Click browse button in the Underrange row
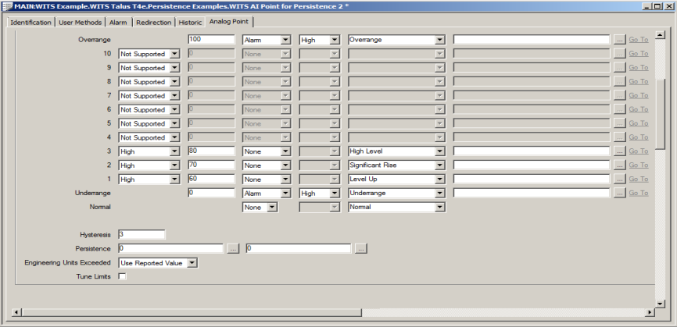677x327 pixels. (x=619, y=193)
